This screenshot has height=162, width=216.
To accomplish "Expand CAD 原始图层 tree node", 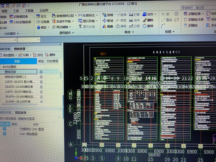I will point(14,134).
